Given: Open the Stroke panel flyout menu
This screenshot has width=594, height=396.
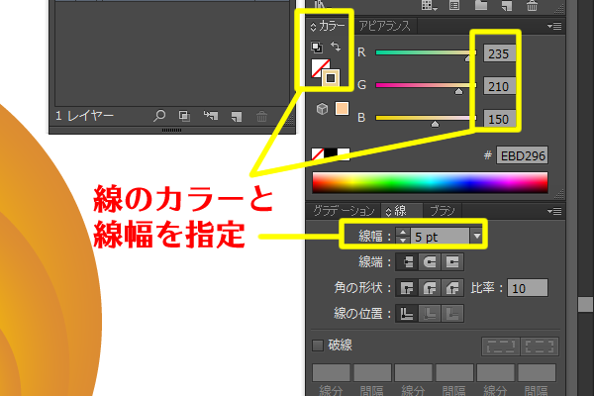Looking at the screenshot, I should coord(555,211).
